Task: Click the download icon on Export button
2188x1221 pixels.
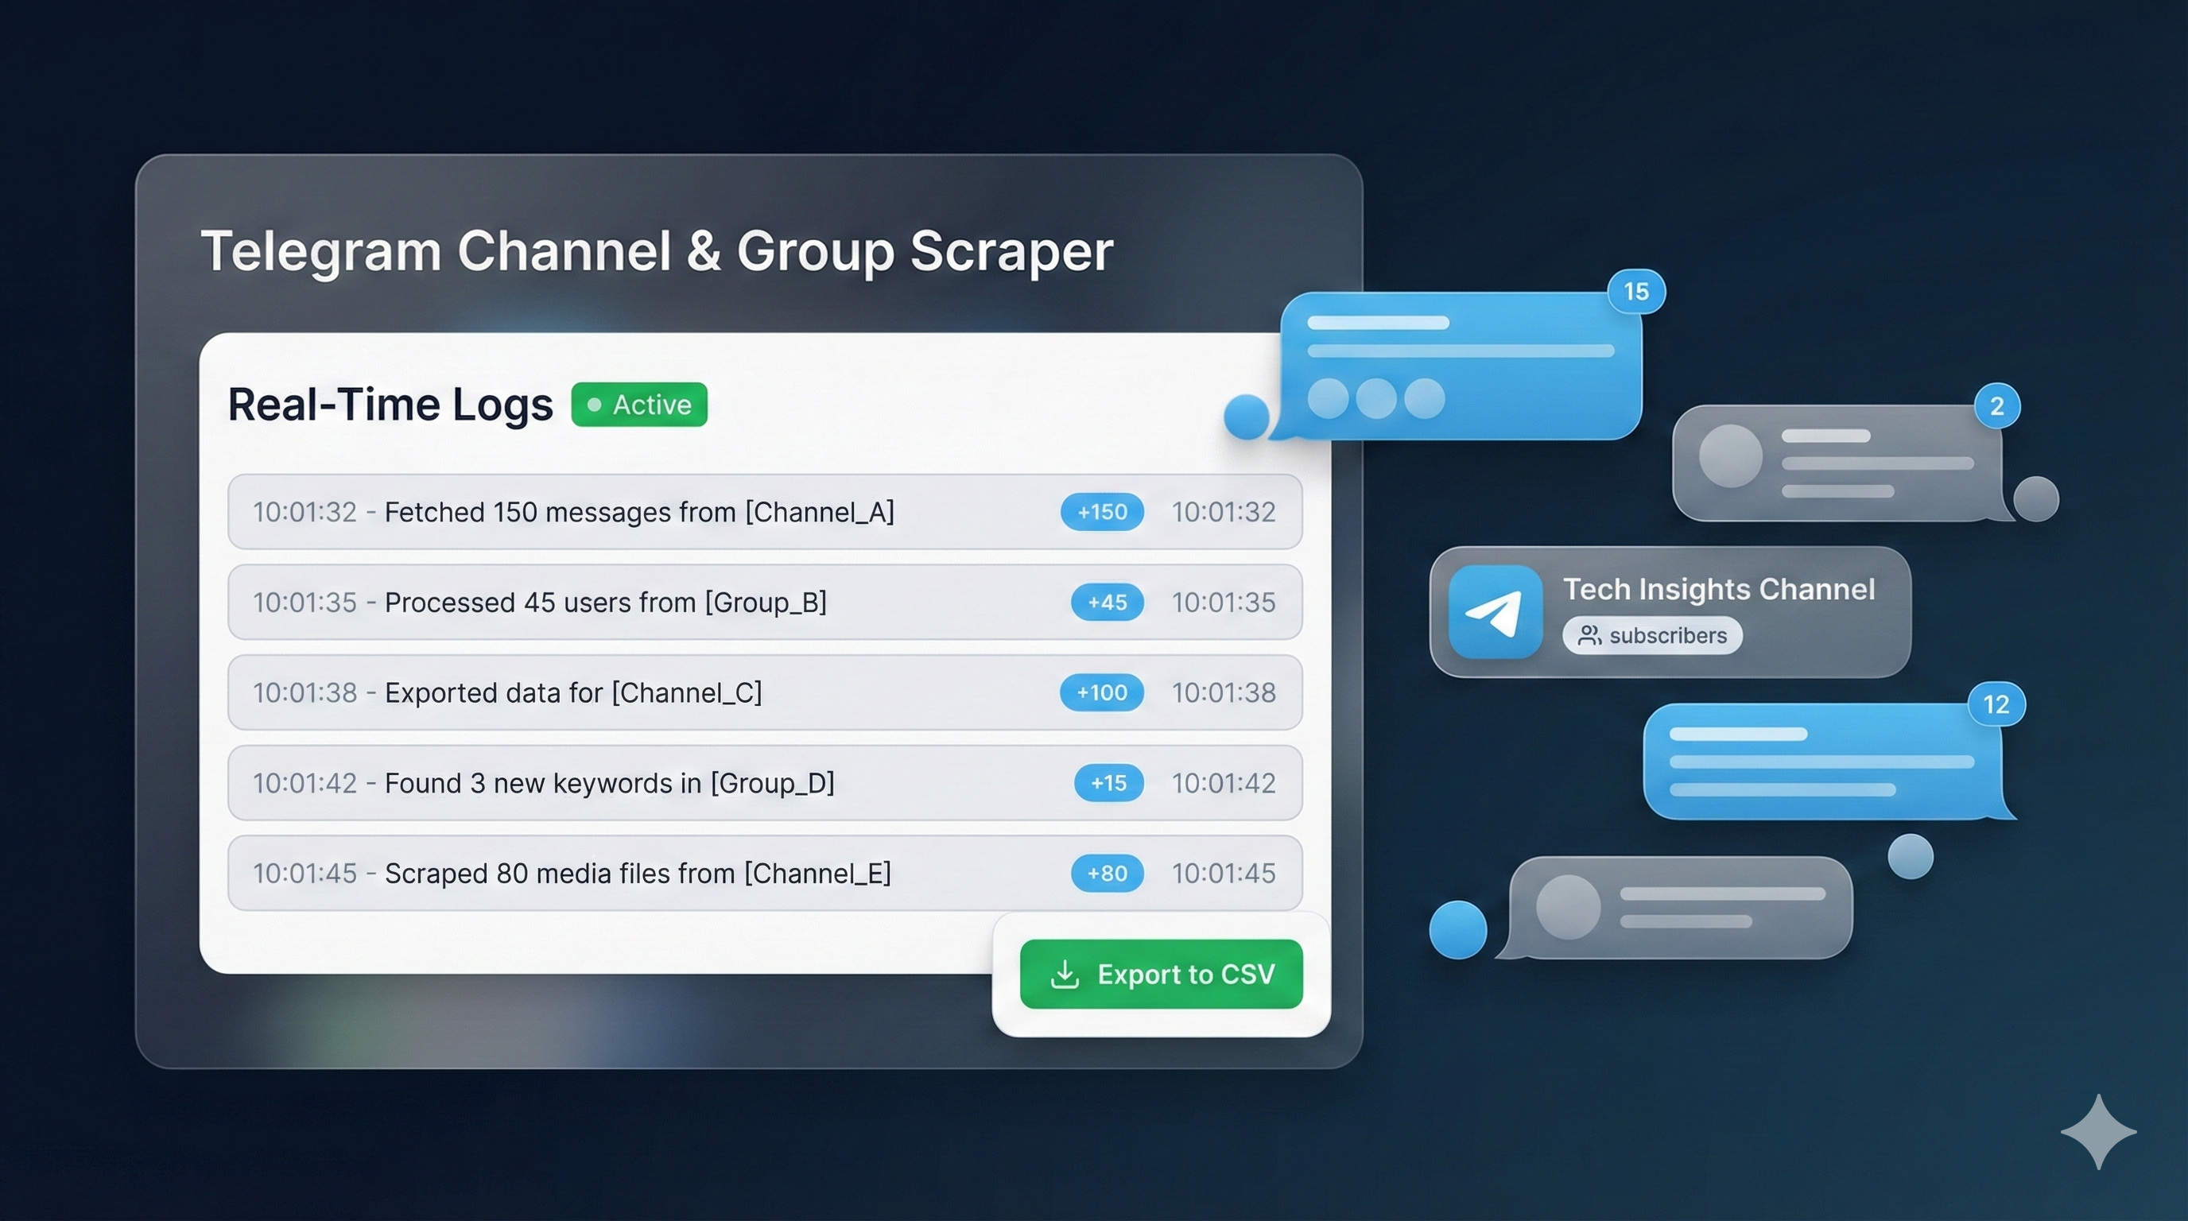Action: coord(1065,974)
